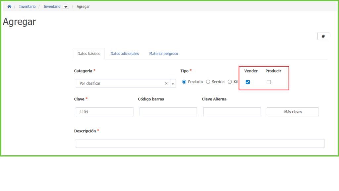Click the copy icon button at top right
Image resolution: width=339 pixels, height=191 pixels.
click(x=323, y=36)
